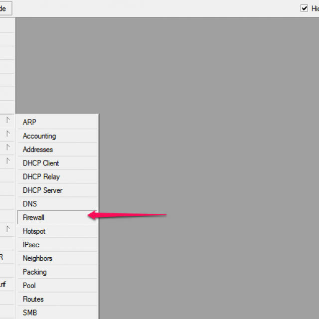This screenshot has height=319, width=319.
Task: Open the Hotspot submenu item
Action: pyautogui.click(x=34, y=231)
